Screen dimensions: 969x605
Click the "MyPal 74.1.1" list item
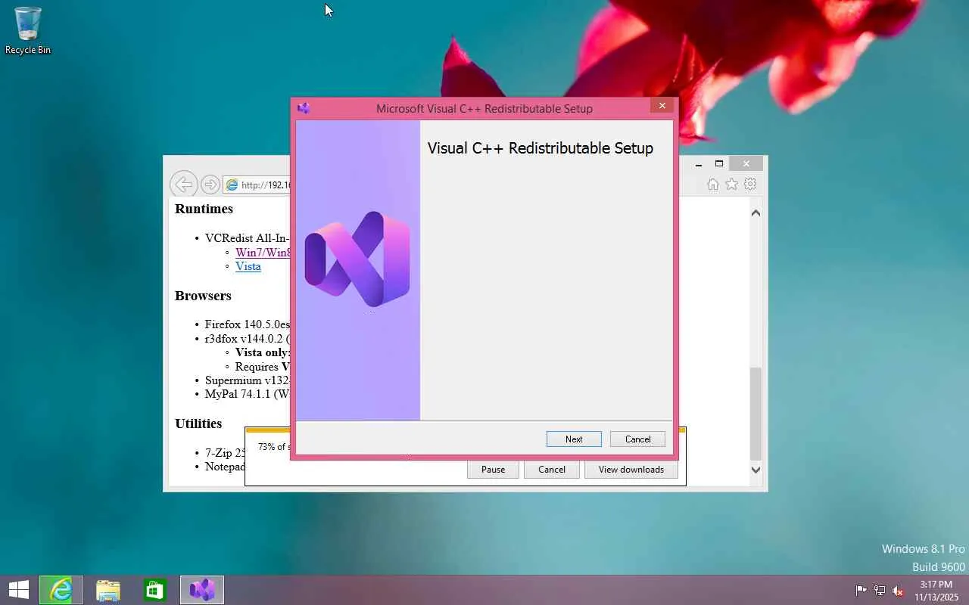(248, 394)
